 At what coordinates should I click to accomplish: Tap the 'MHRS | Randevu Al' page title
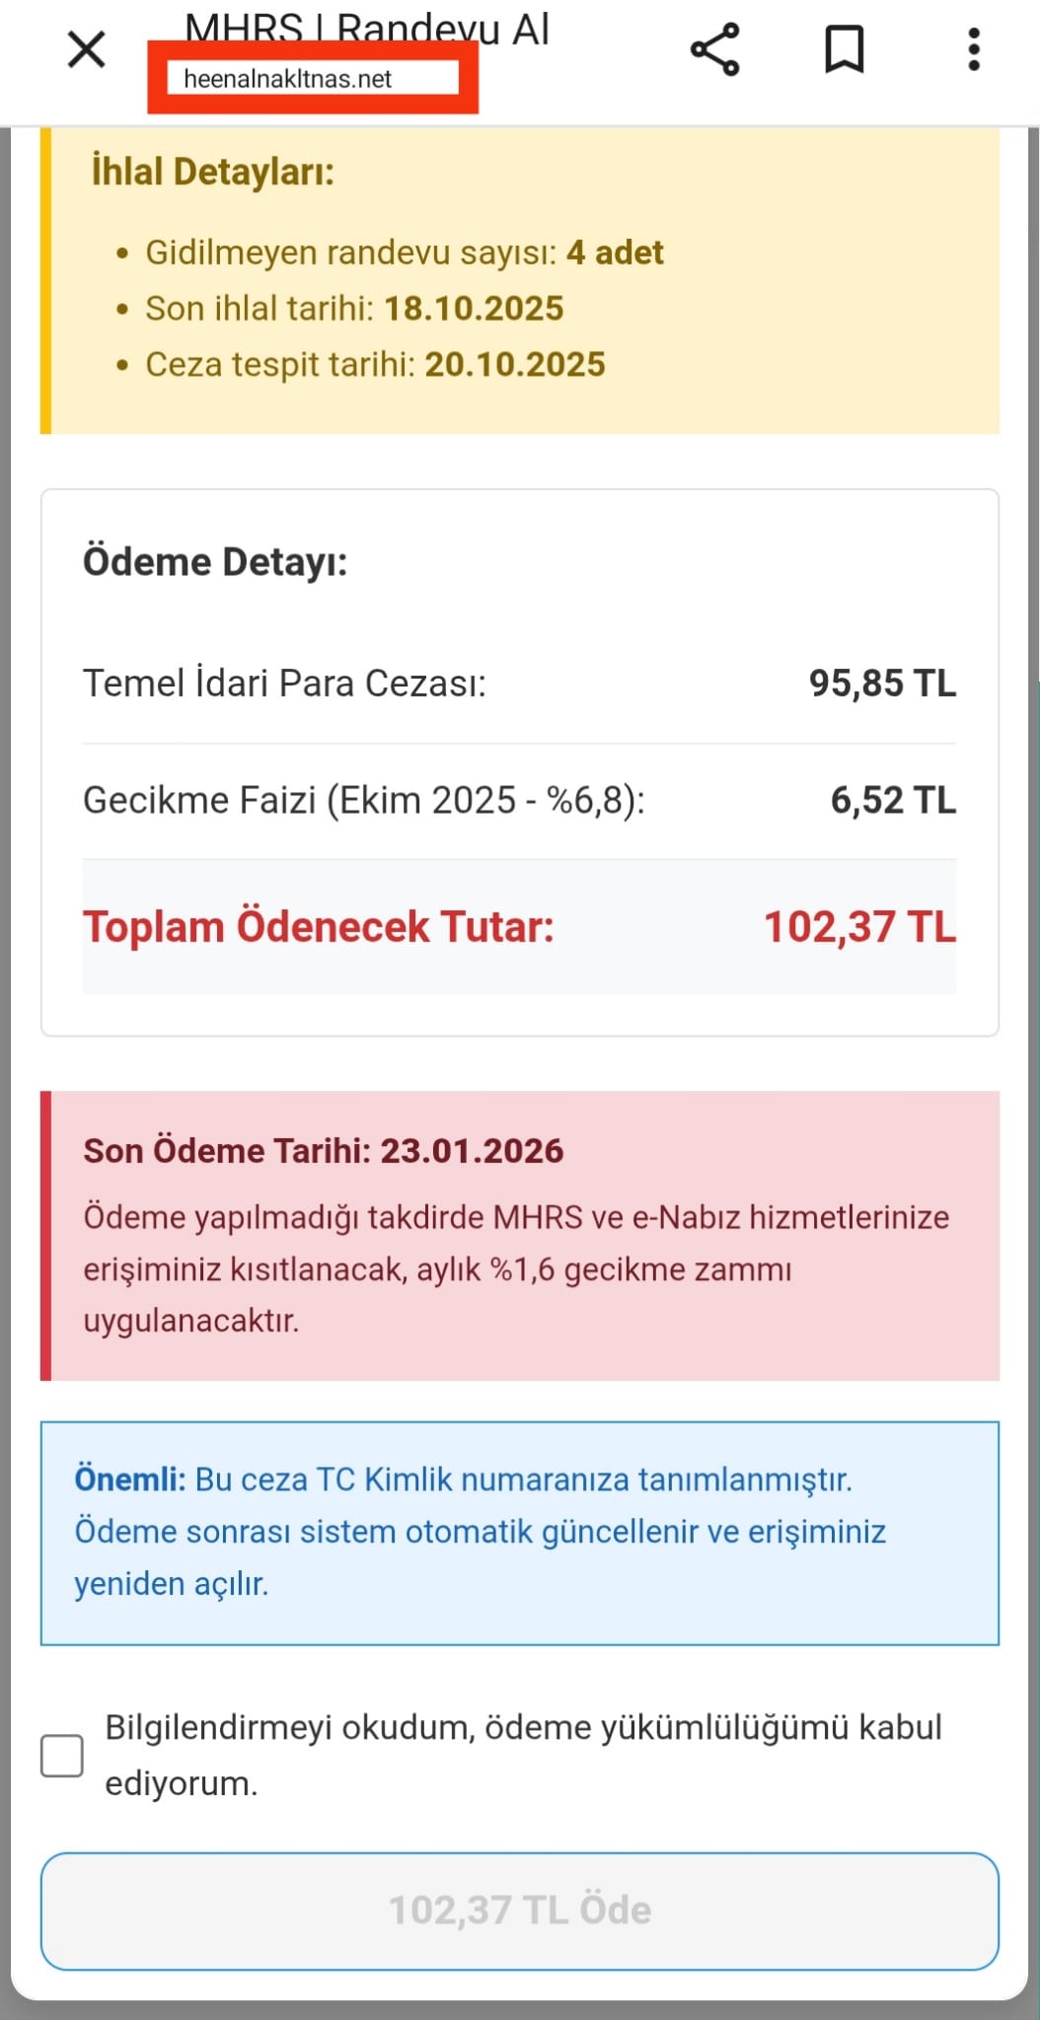[x=367, y=29]
